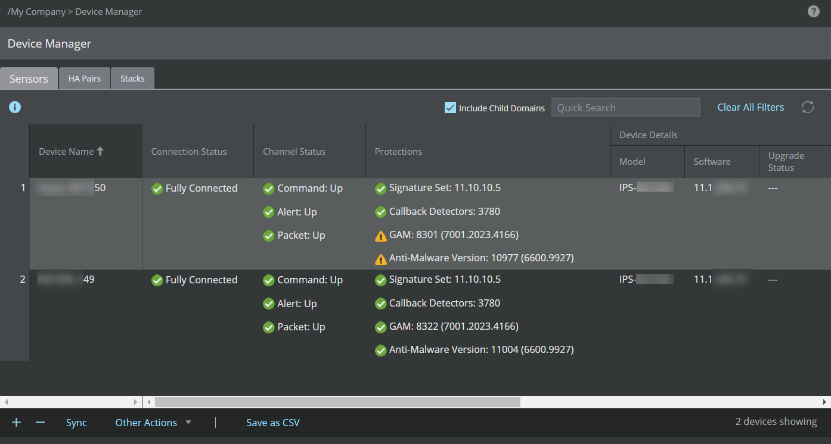Switch to the Sensors tab

(x=29, y=79)
